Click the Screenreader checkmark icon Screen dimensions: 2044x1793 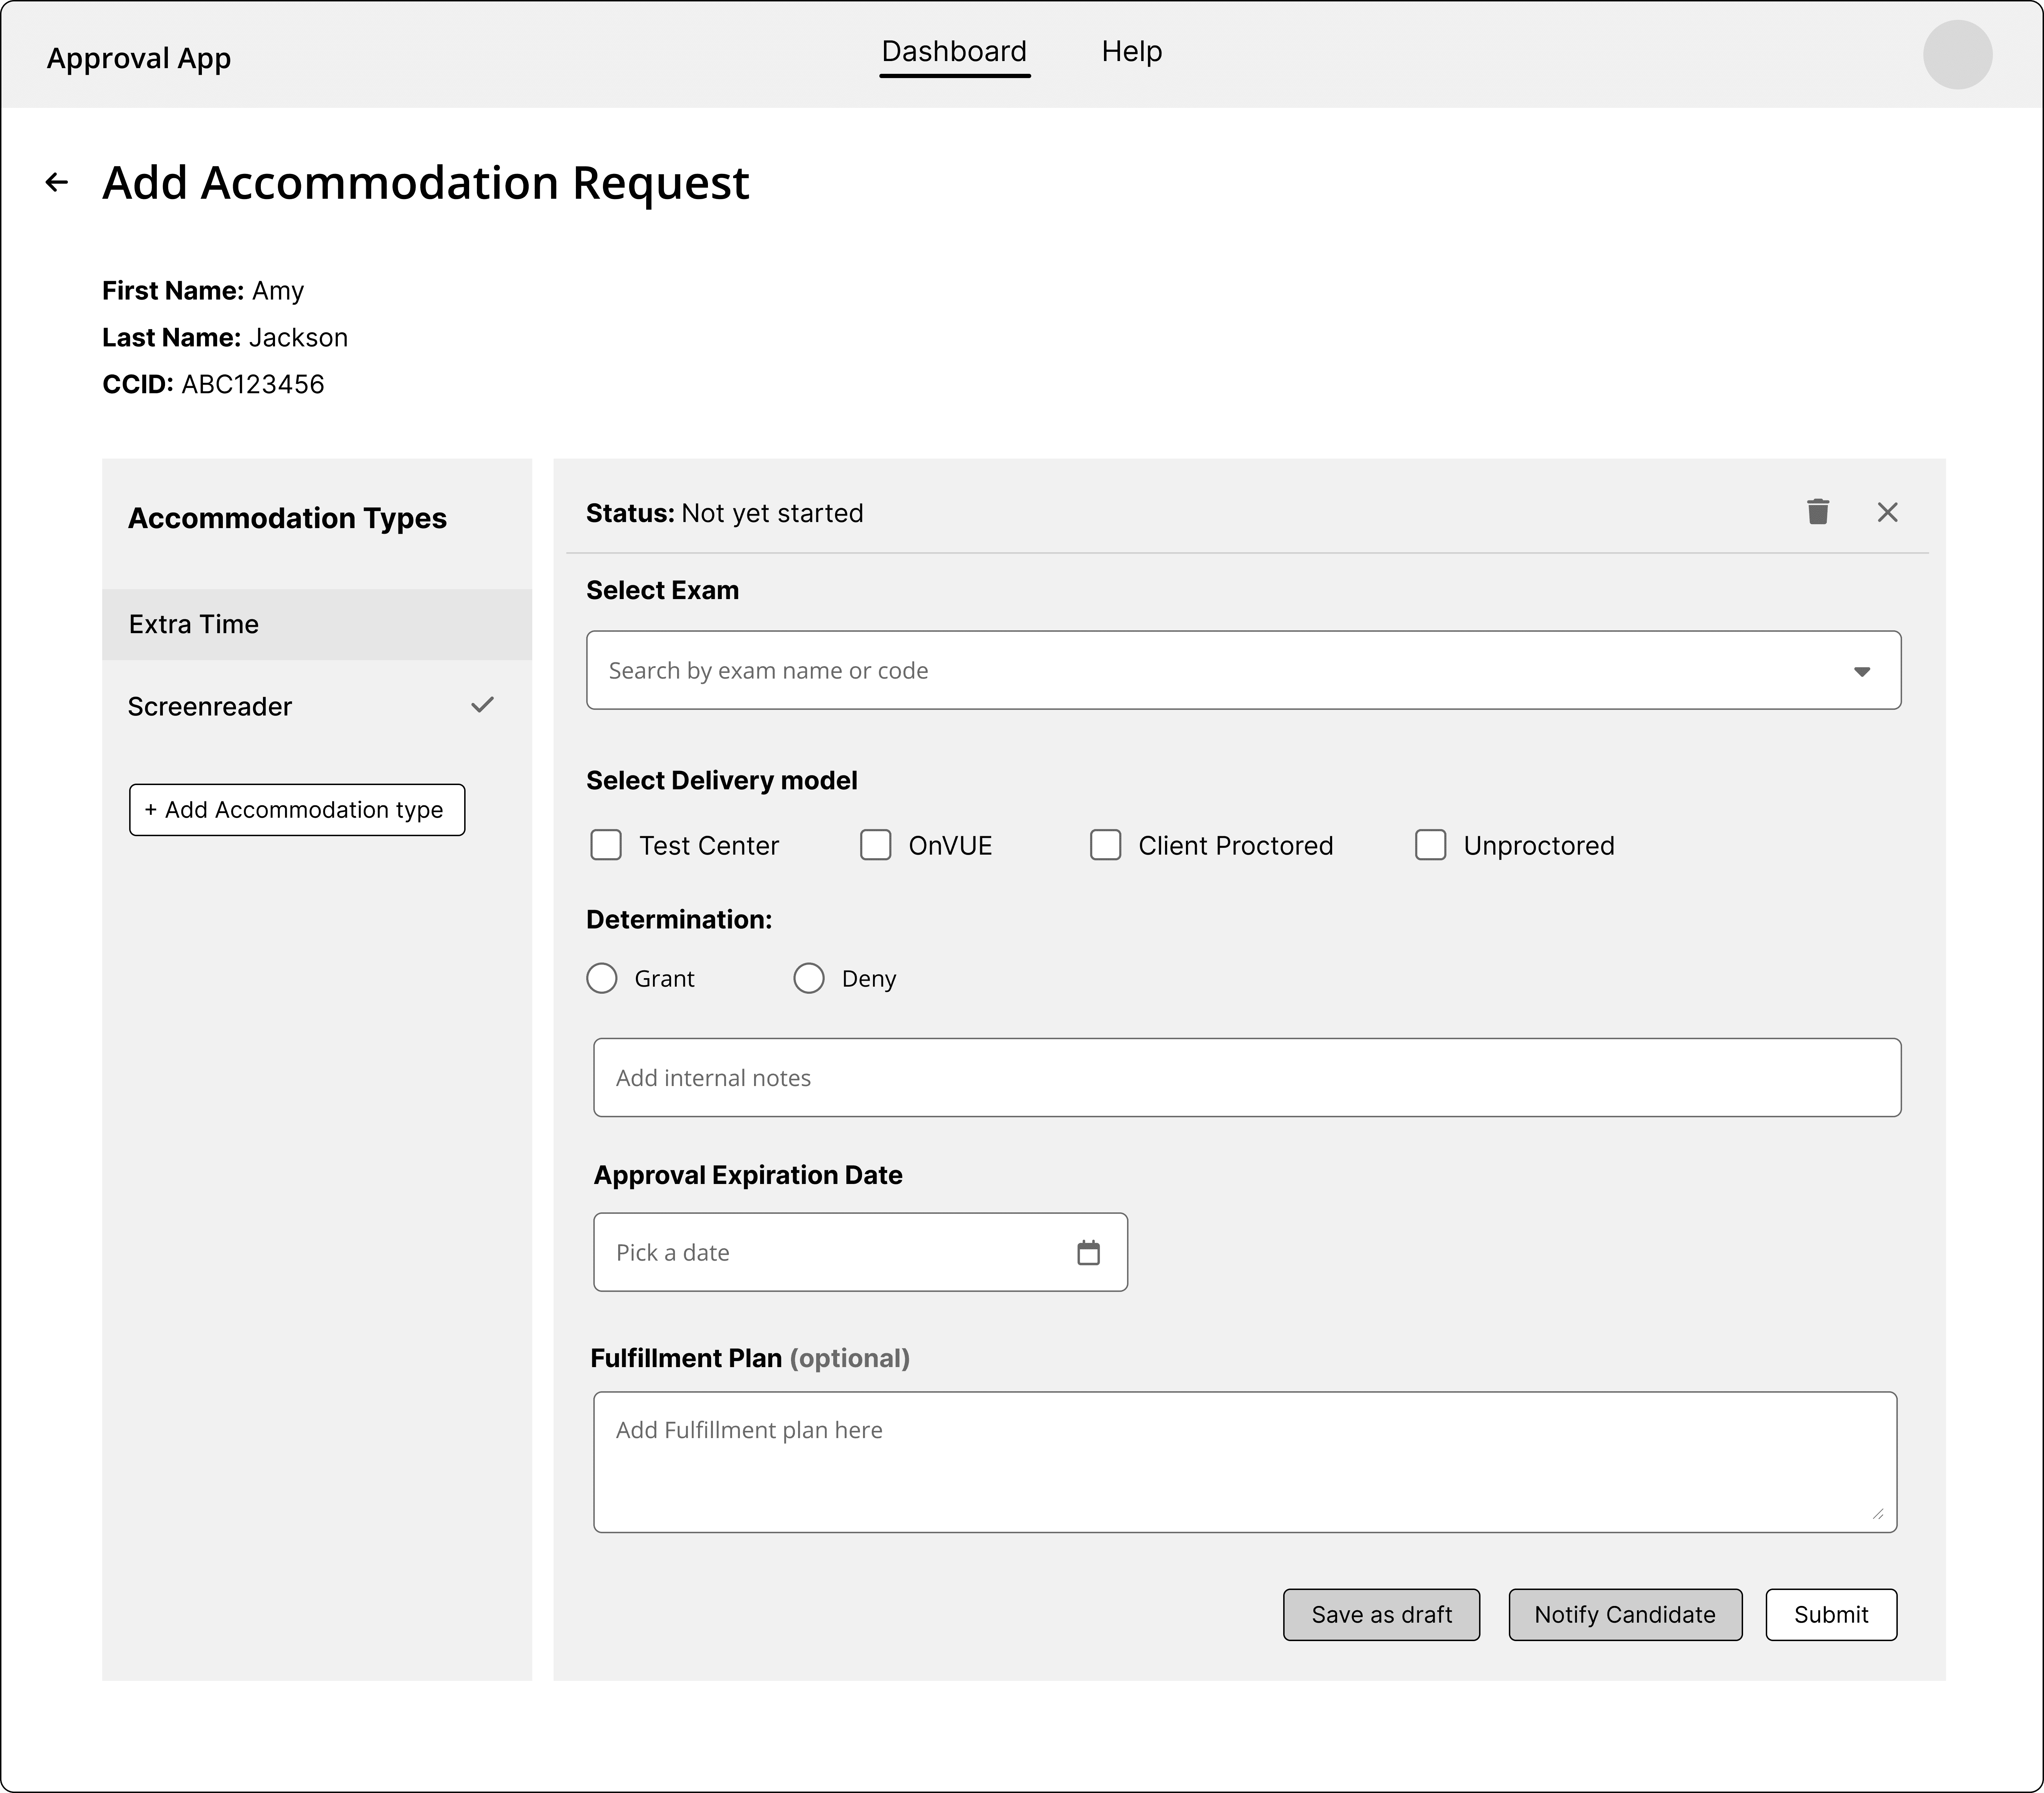pos(482,705)
